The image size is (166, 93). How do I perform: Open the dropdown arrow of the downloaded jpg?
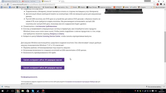pos(21,86)
